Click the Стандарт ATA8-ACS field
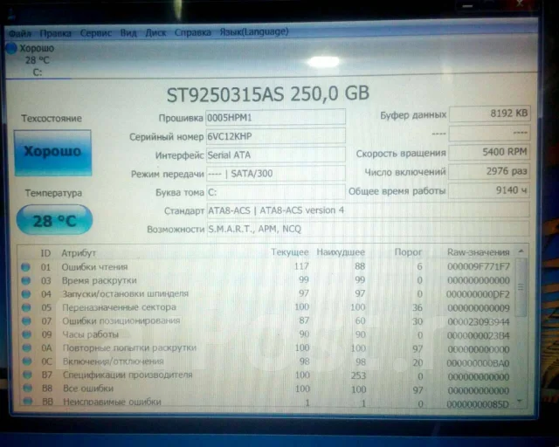 (x=368, y=210)
